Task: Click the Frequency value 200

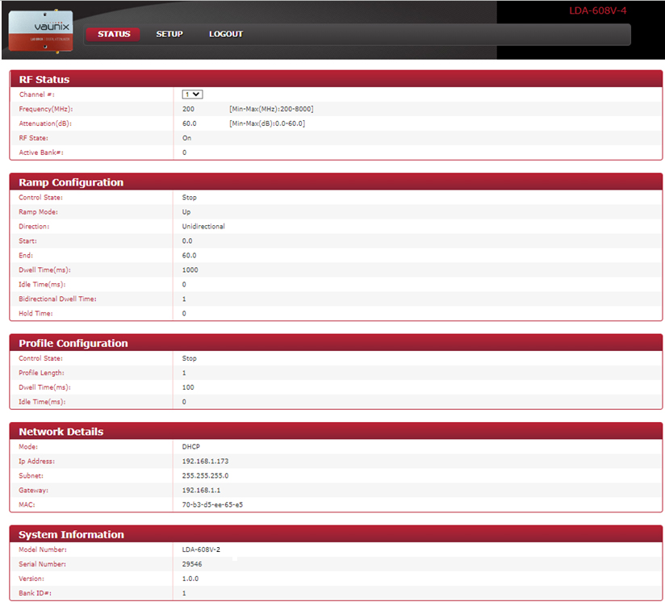Action: [188, 109]
